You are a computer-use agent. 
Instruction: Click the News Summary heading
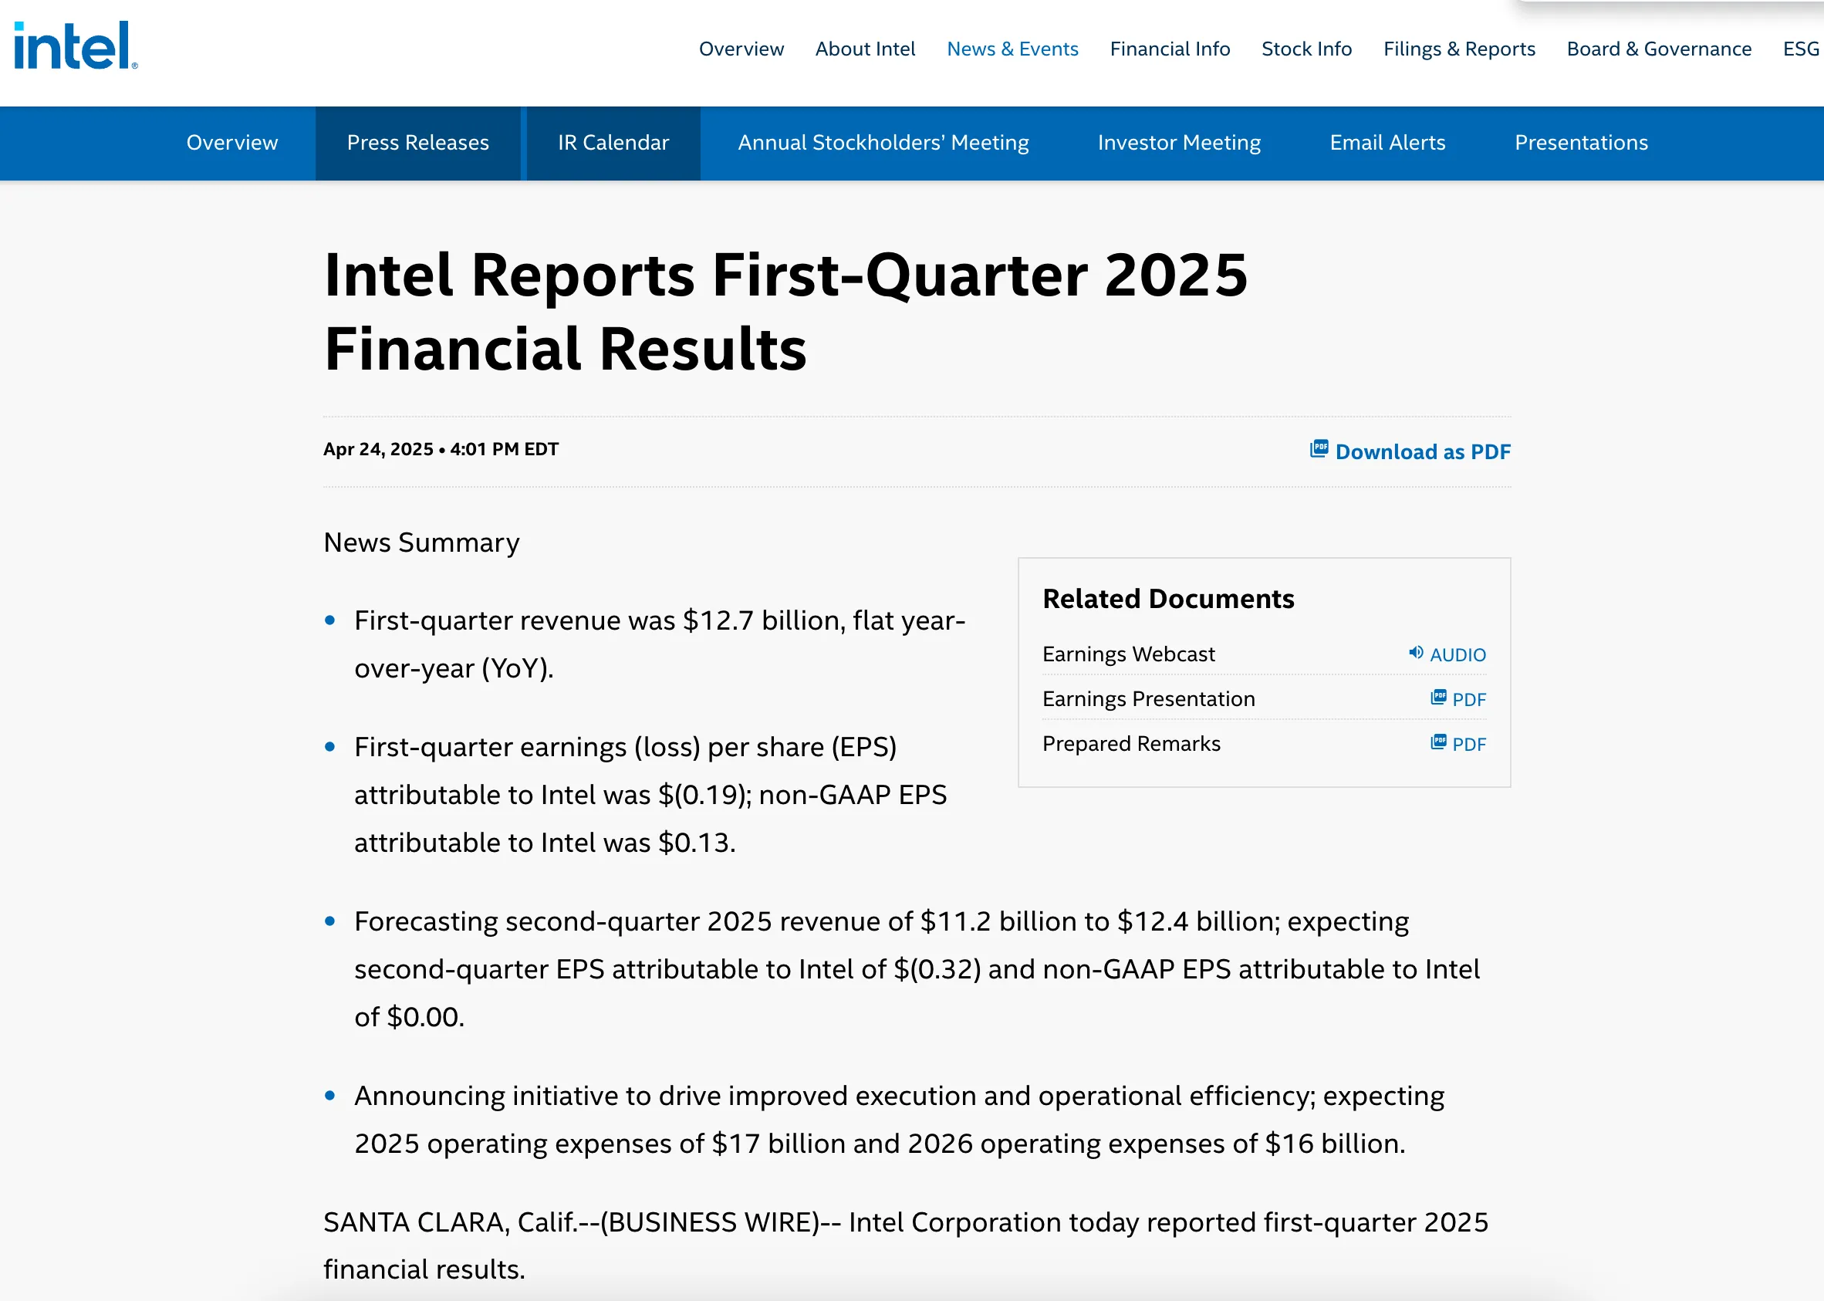[421, 543]
